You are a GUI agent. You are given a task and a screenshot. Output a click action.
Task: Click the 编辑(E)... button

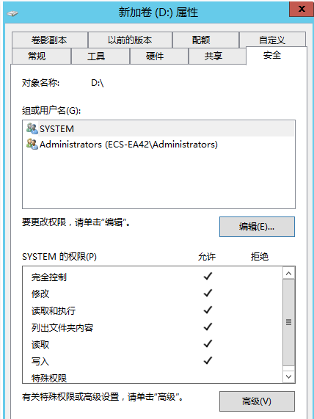[257, 227]
